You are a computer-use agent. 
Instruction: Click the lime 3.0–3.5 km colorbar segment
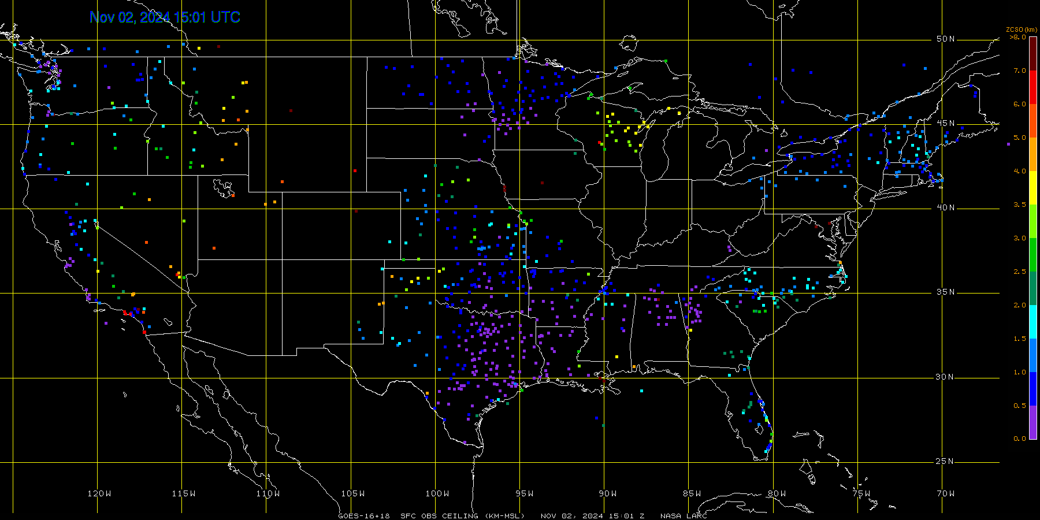click(x=1032, y=221)
